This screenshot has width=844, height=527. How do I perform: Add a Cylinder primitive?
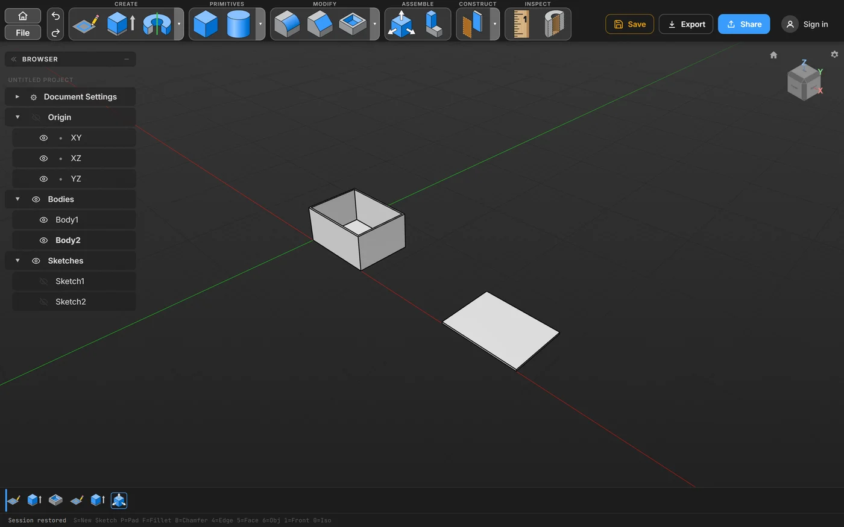238,25
